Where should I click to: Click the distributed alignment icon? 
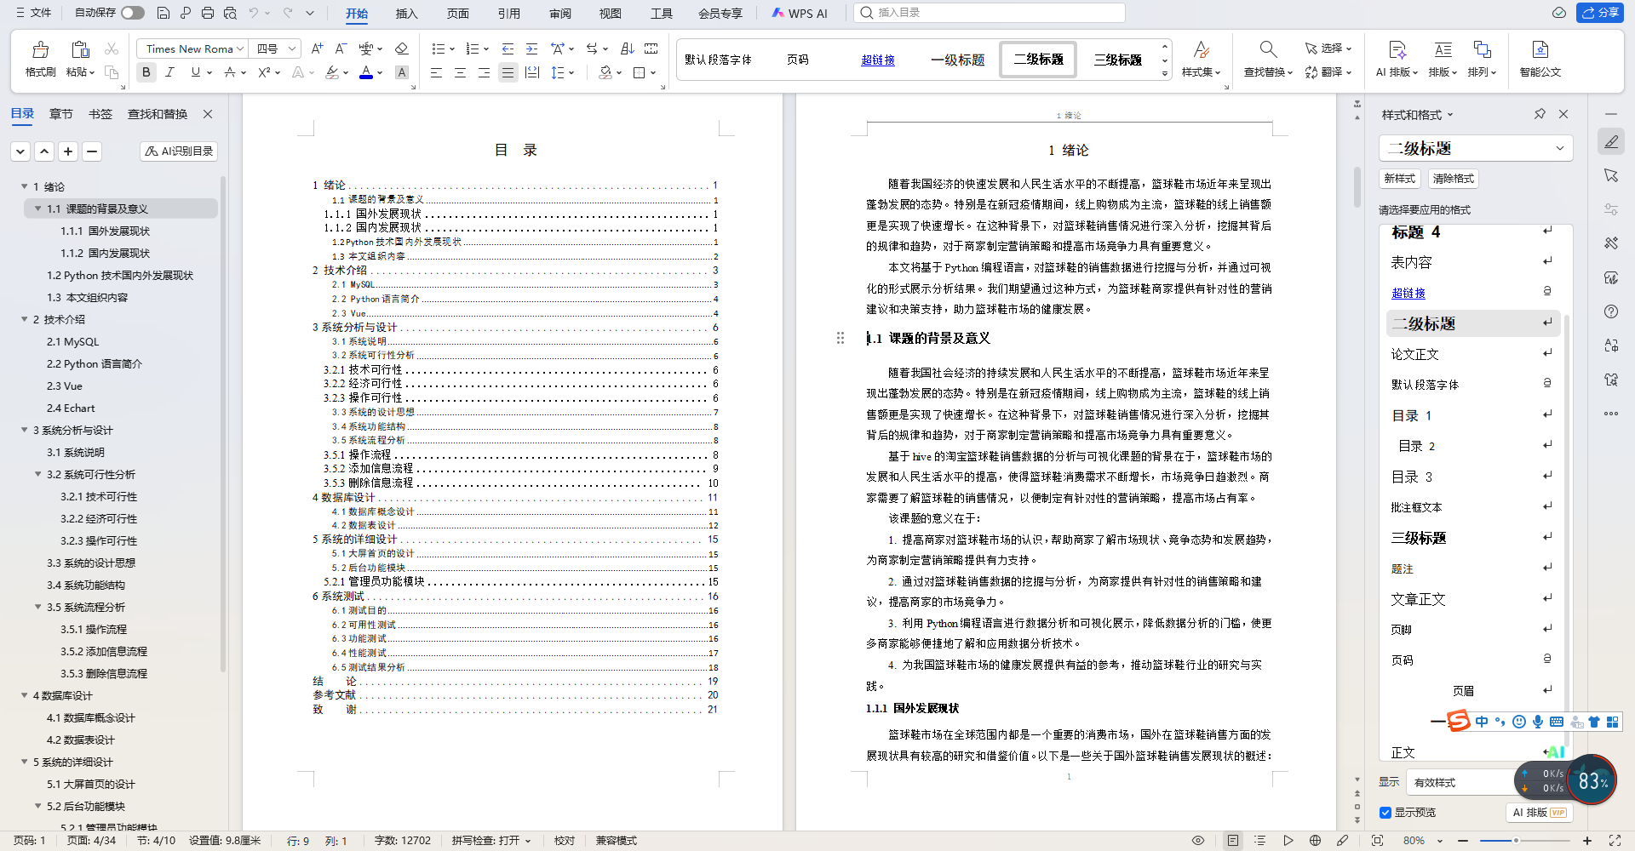tap(532, 73)
